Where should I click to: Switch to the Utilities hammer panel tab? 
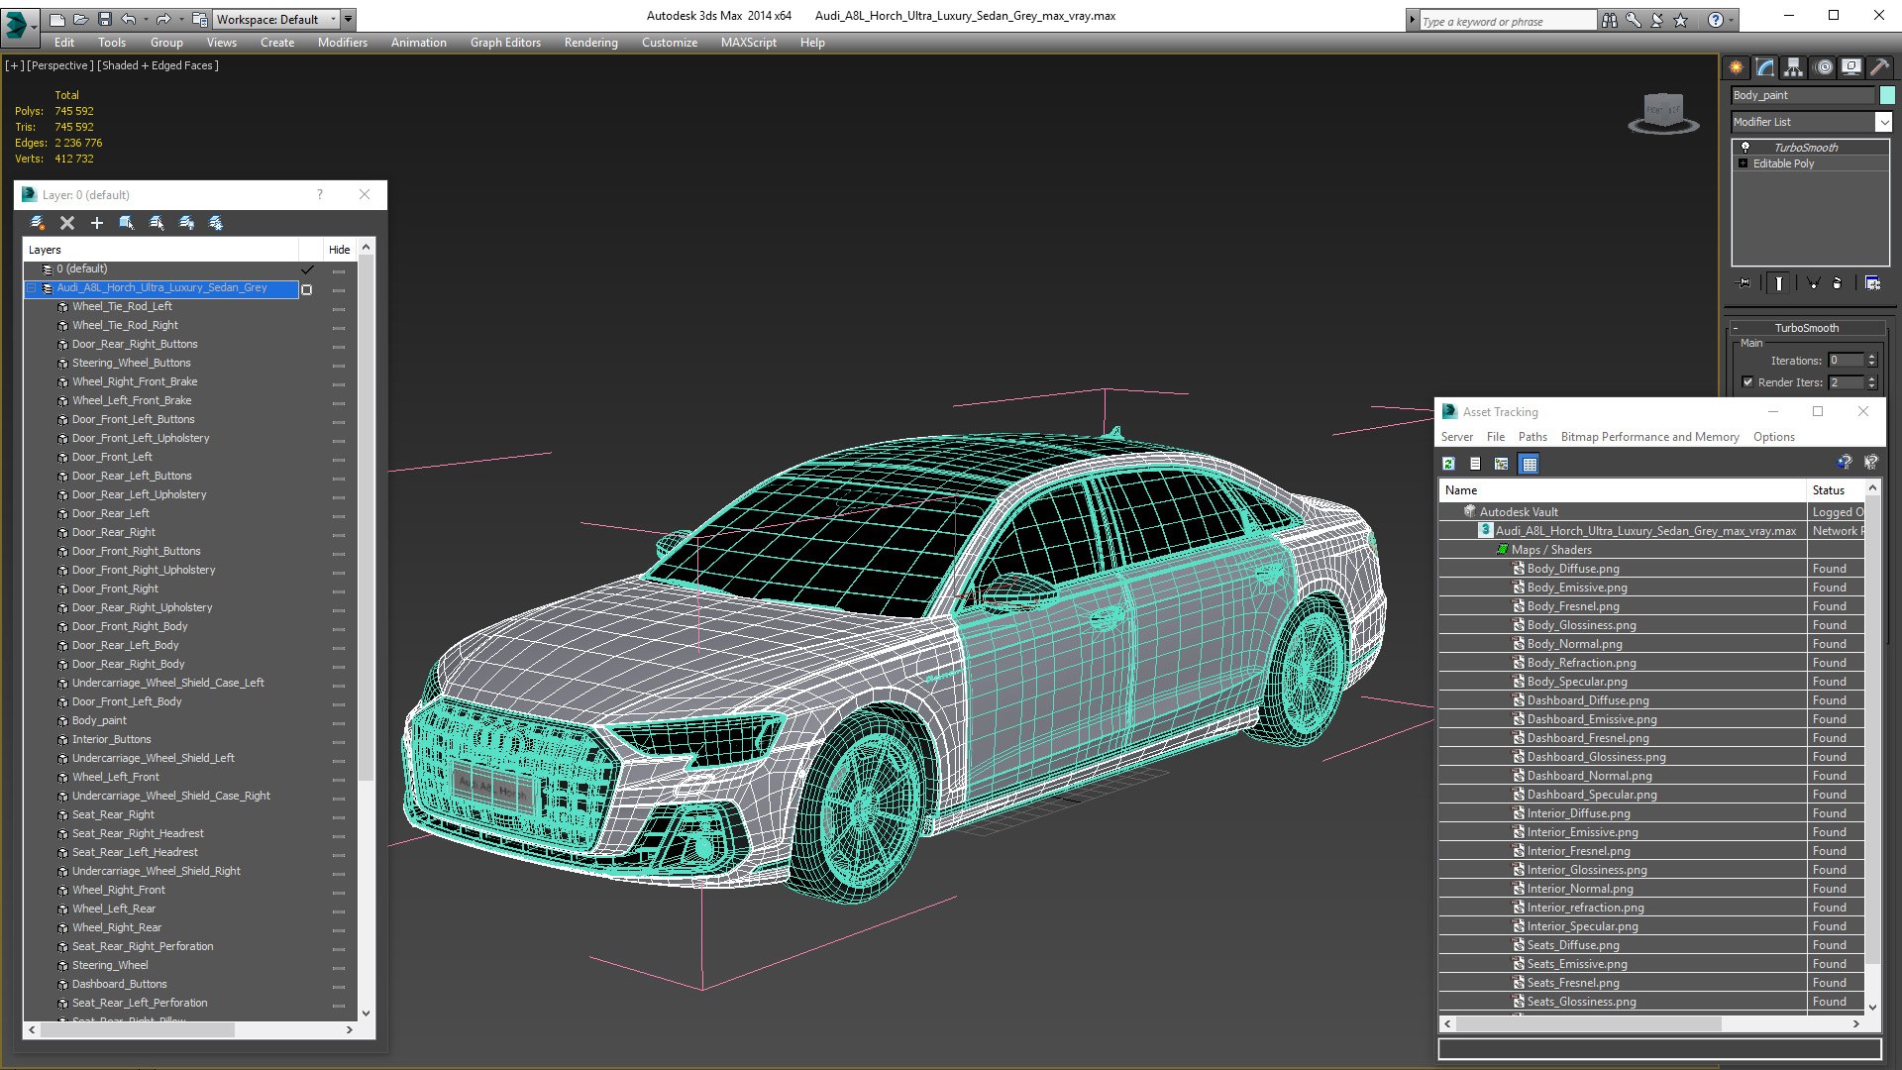[x=1879, y=67]
